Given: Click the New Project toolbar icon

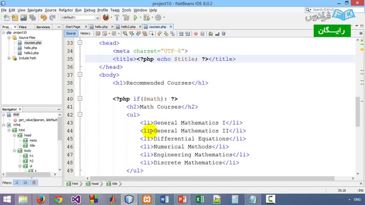Looking at the screenshot, I should (x=15, y=18).
